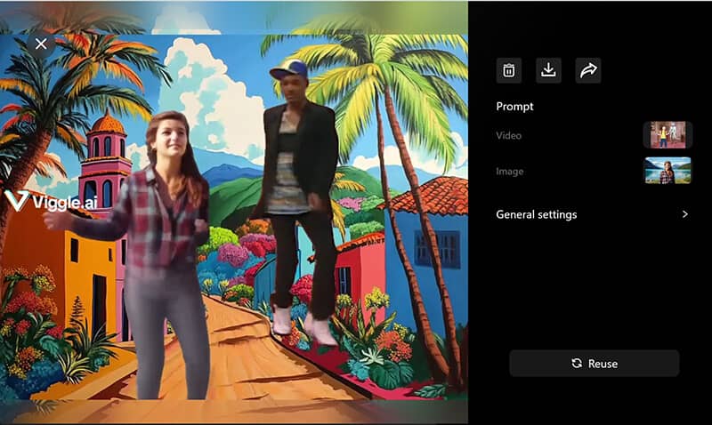
Task: Download the generated video
Action: pos(548,70)
